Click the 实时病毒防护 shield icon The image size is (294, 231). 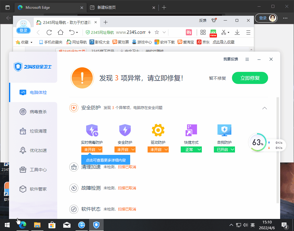coord(92,130)
